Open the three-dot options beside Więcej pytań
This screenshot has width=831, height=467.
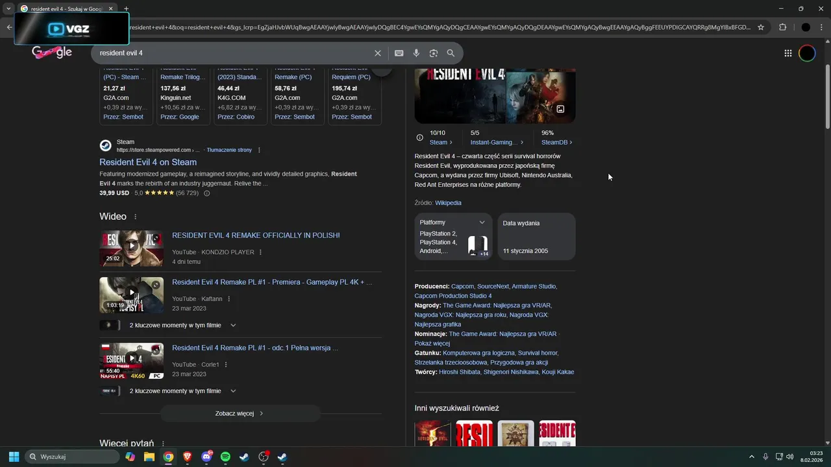tap(163, 444)
